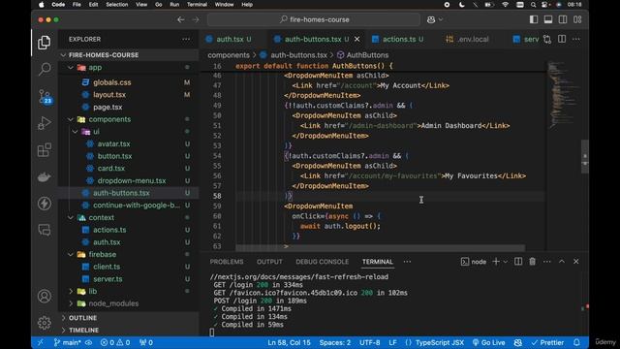Open the Docker view in activity bar
620x349 pixels.
coord(45,176)
